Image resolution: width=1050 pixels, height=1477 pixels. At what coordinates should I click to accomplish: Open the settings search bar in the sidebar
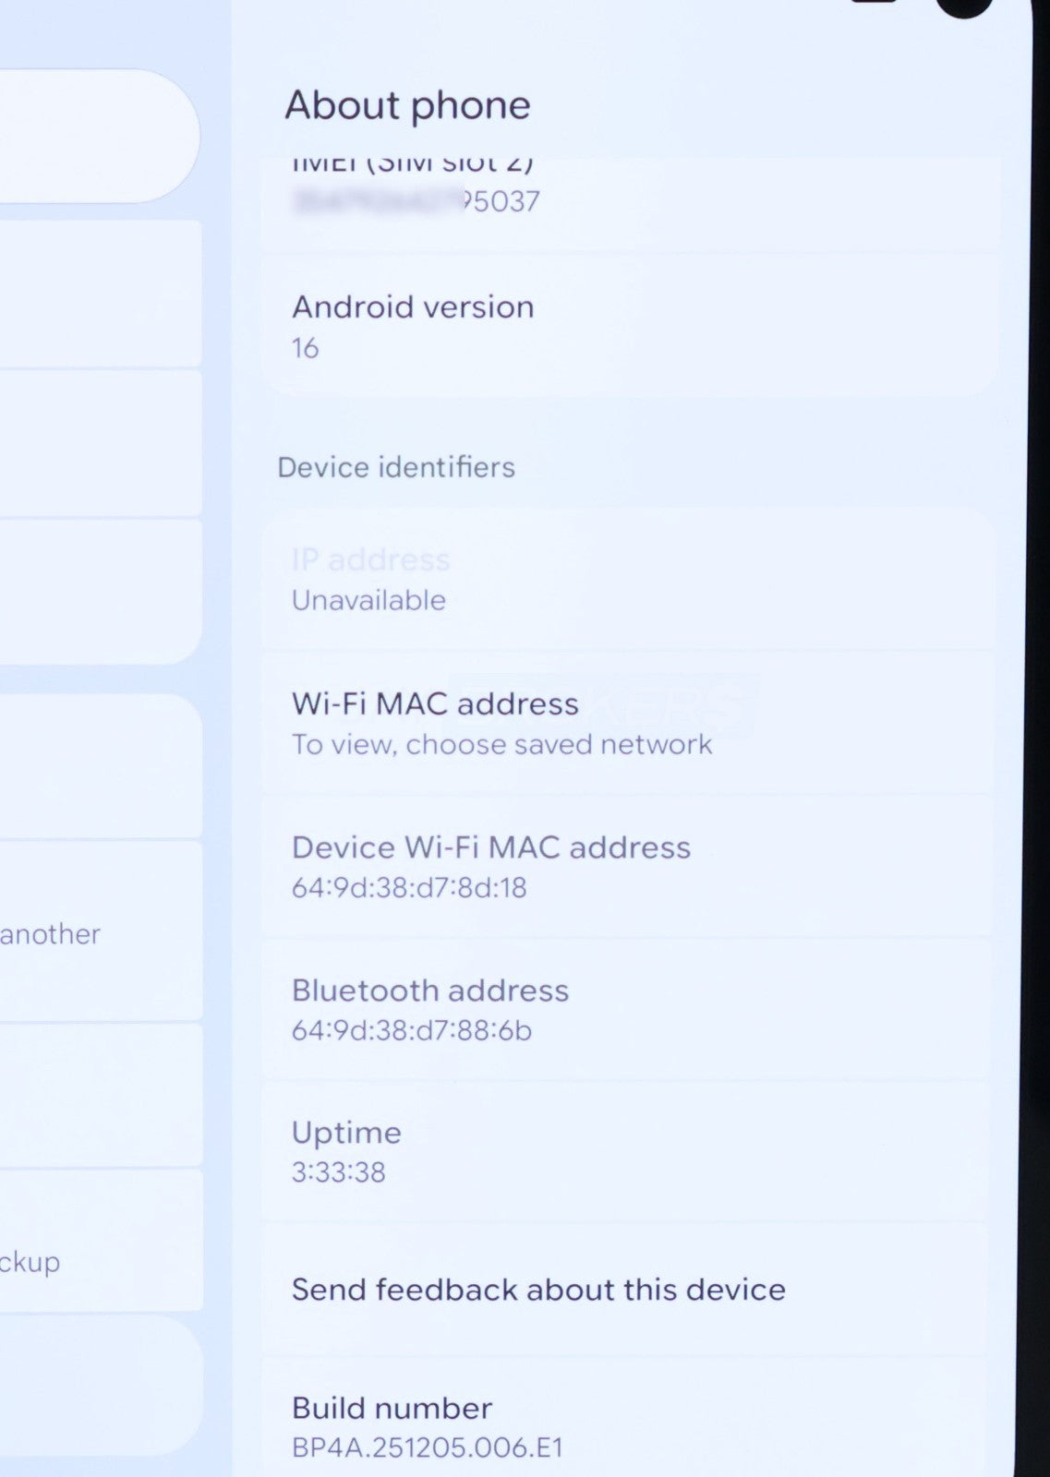(x=92, y=136)
